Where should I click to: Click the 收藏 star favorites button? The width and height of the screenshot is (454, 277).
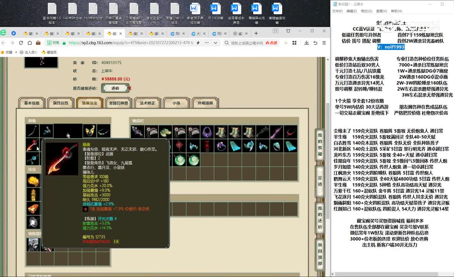coord(7,52)
